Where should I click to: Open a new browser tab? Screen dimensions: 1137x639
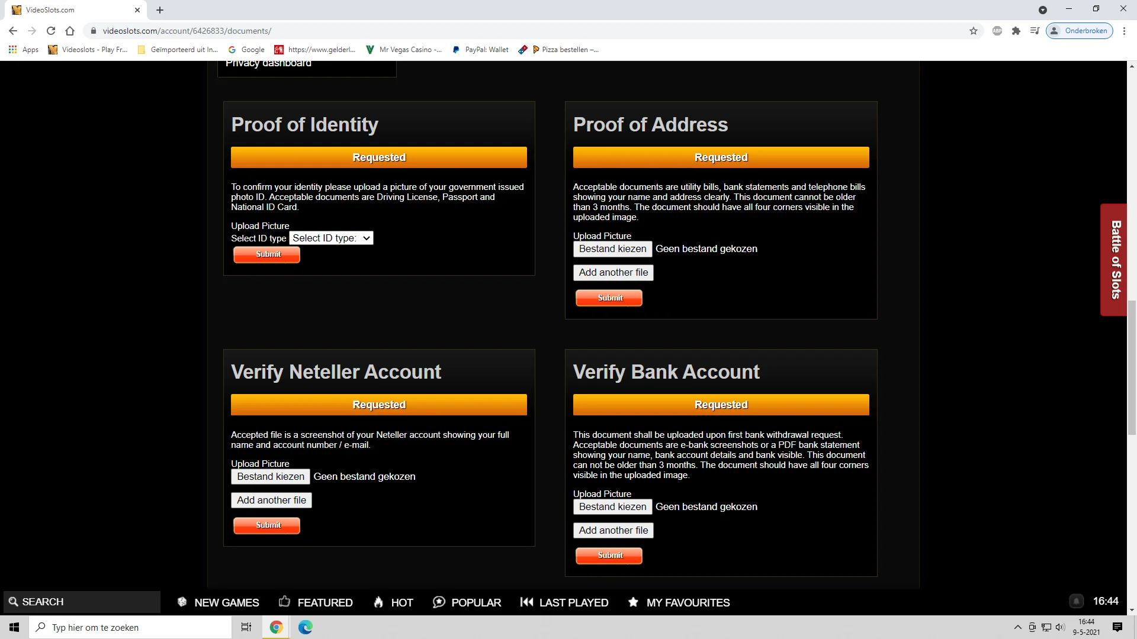click(x=160, y=10)
